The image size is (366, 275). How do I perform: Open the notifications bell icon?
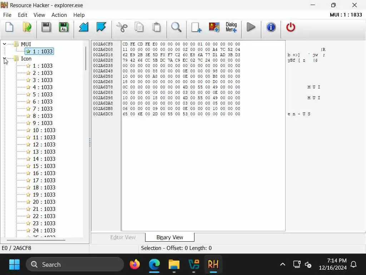point(353,265)
